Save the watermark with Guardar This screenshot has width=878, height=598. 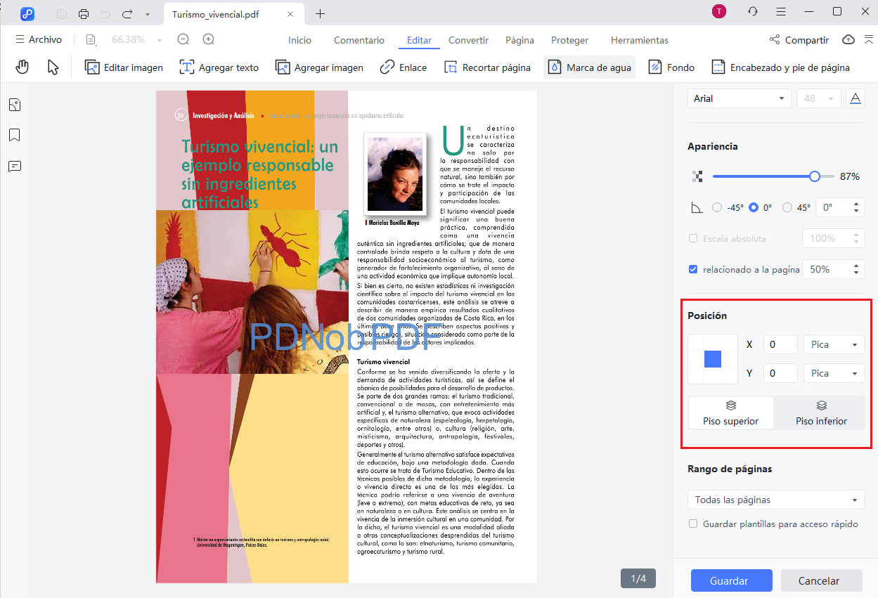[x=731, y=580]
